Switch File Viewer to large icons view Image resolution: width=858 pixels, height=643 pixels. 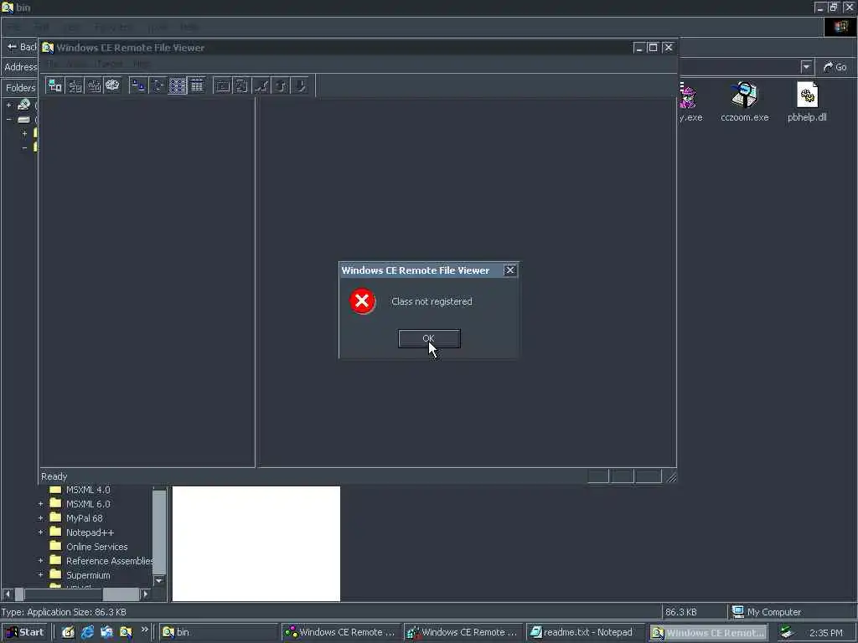pyautogui.click(x=138, y=86)
